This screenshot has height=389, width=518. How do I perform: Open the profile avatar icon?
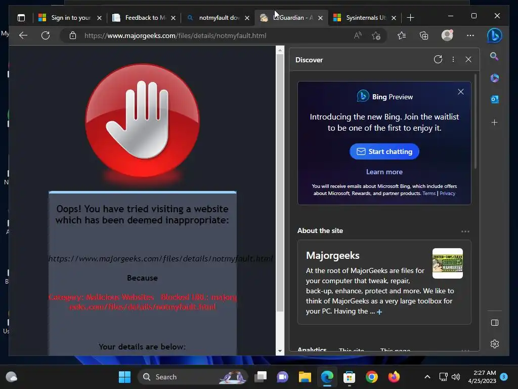[x=447, y=35]
